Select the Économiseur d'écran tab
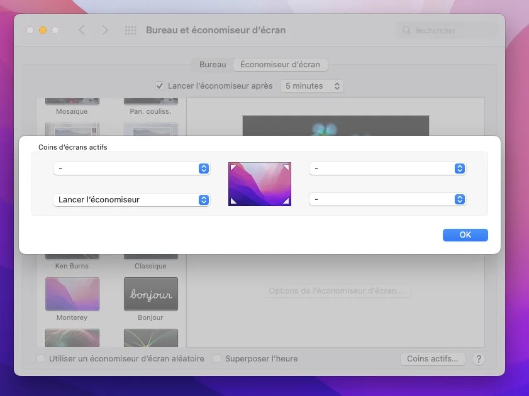The image size is (529, 396). coord(280,64)
